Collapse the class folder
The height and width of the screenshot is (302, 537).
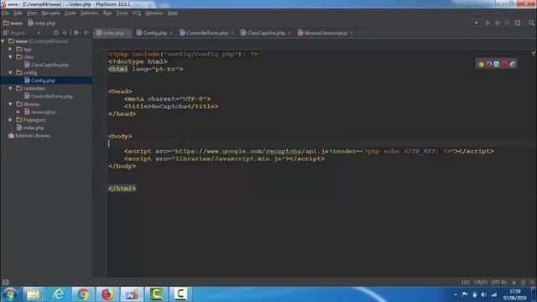[x=11, y=57]
